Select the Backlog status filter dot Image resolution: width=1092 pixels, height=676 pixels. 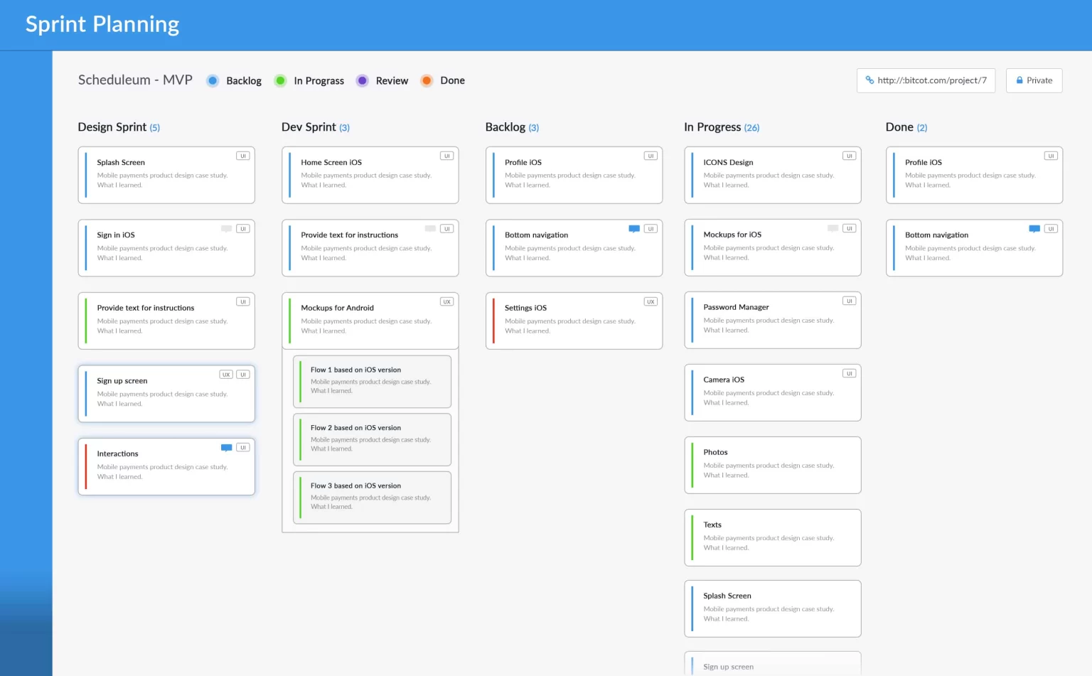213,81
